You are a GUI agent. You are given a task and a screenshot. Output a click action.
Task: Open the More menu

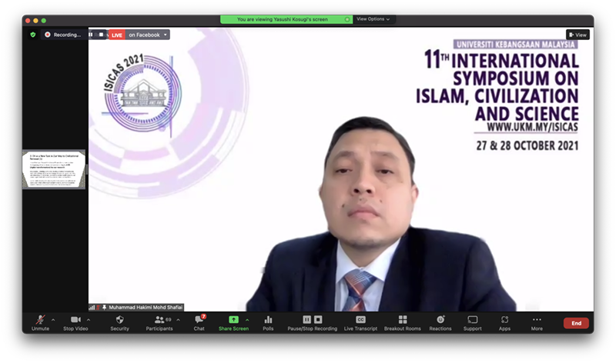click(537, 321)
